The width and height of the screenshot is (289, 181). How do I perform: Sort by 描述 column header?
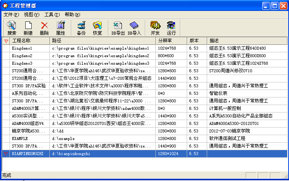pyautogui.click(x=247, y=41)
